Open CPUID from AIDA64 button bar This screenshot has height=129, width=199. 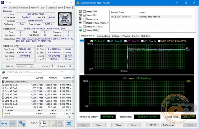pos(153,125)
